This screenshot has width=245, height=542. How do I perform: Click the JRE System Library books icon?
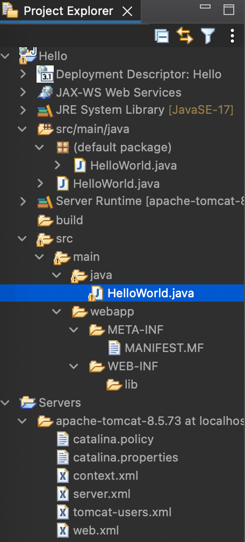(45, 111)
